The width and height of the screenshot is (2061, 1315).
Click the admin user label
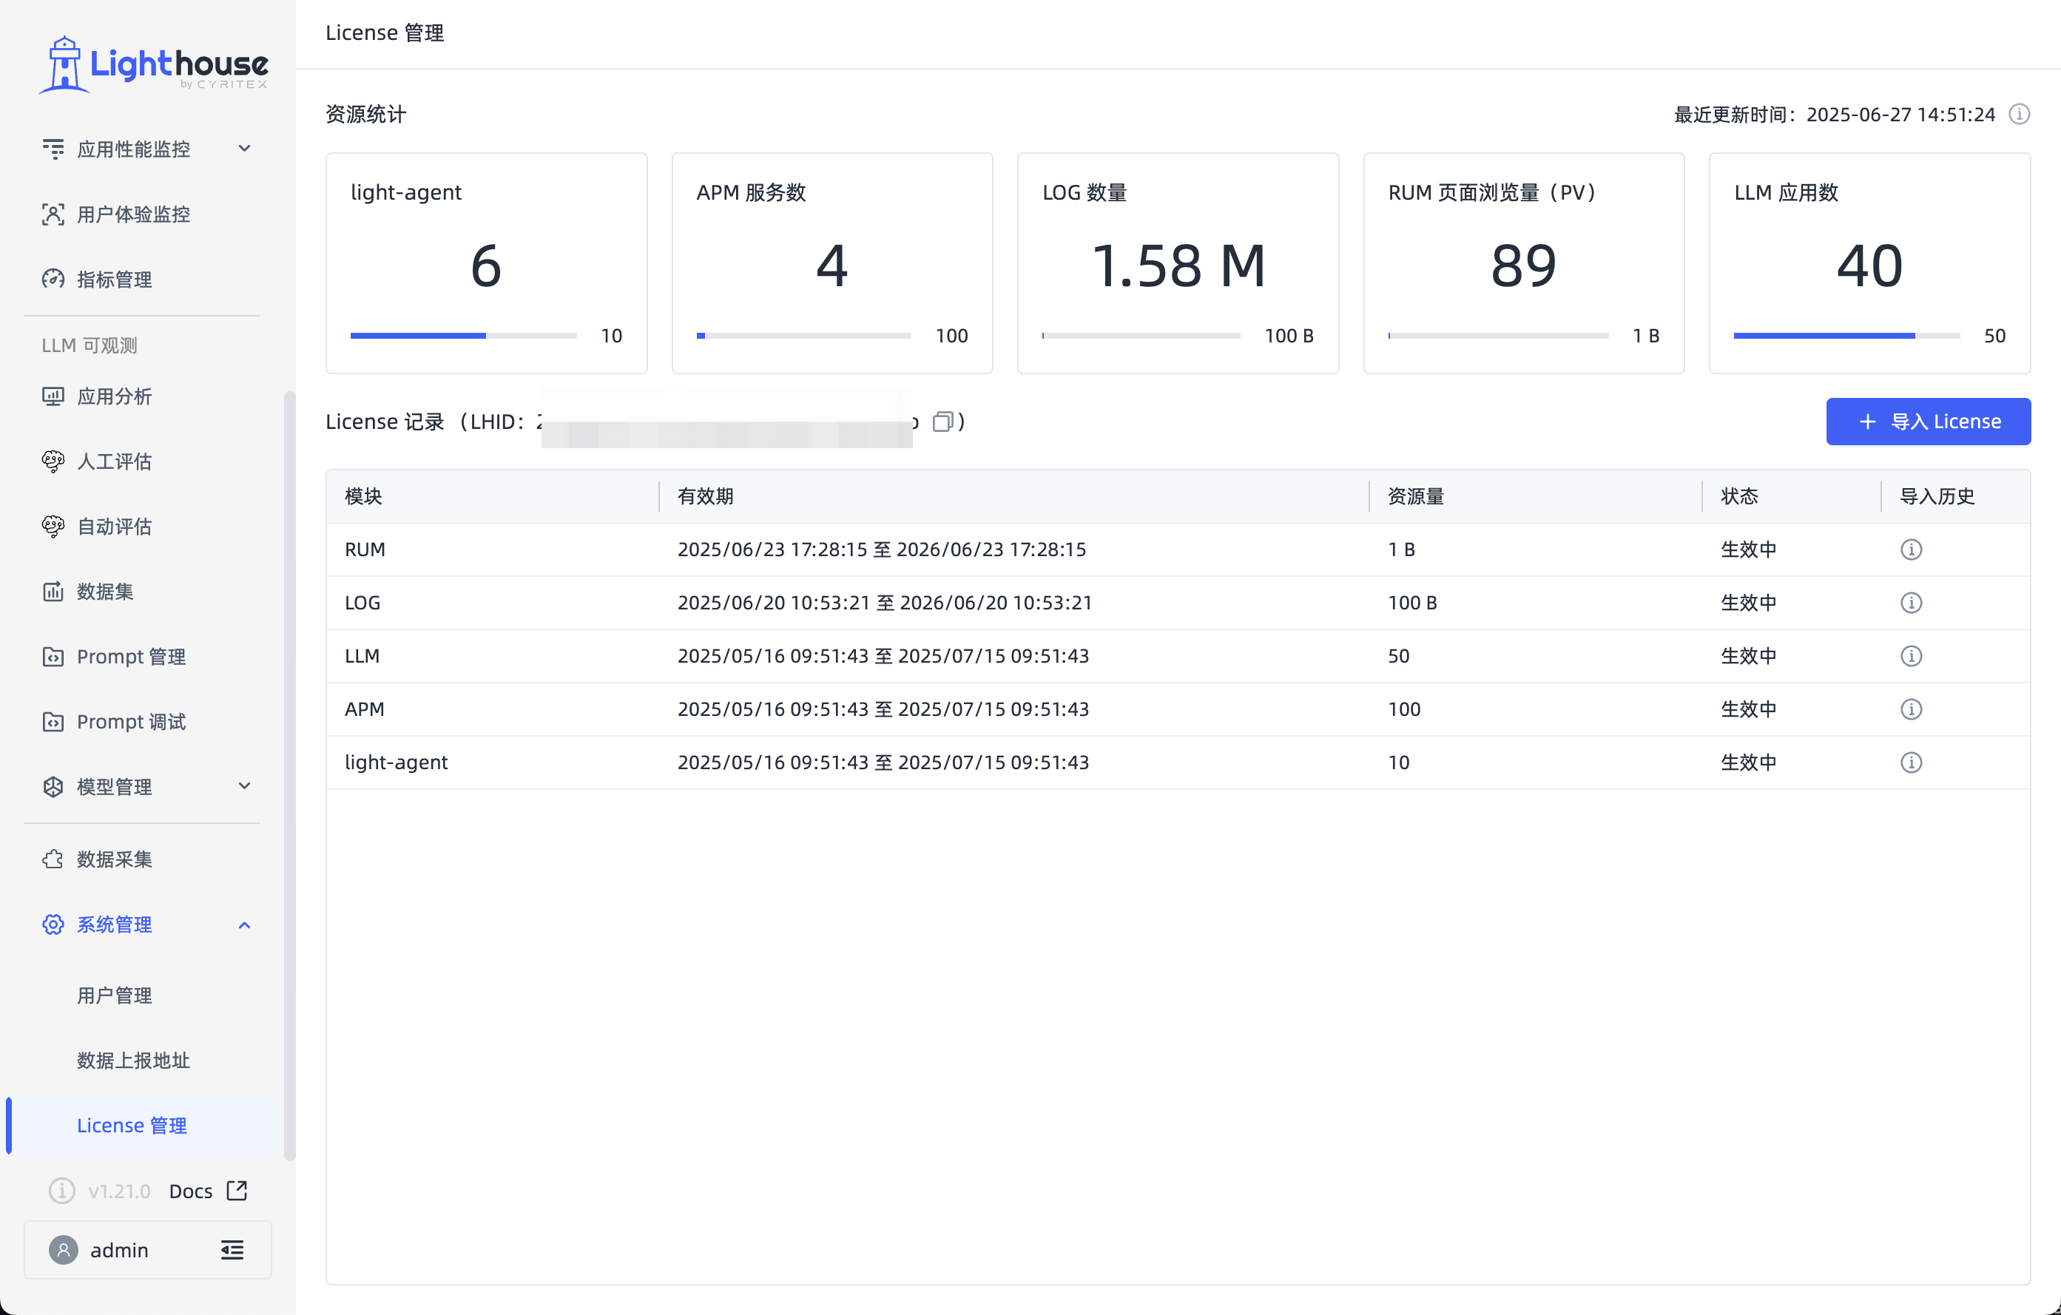click(x=120, y=1250)
